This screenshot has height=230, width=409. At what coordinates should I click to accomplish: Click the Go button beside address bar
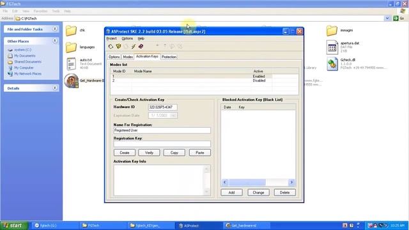click(x=399, y=19)
